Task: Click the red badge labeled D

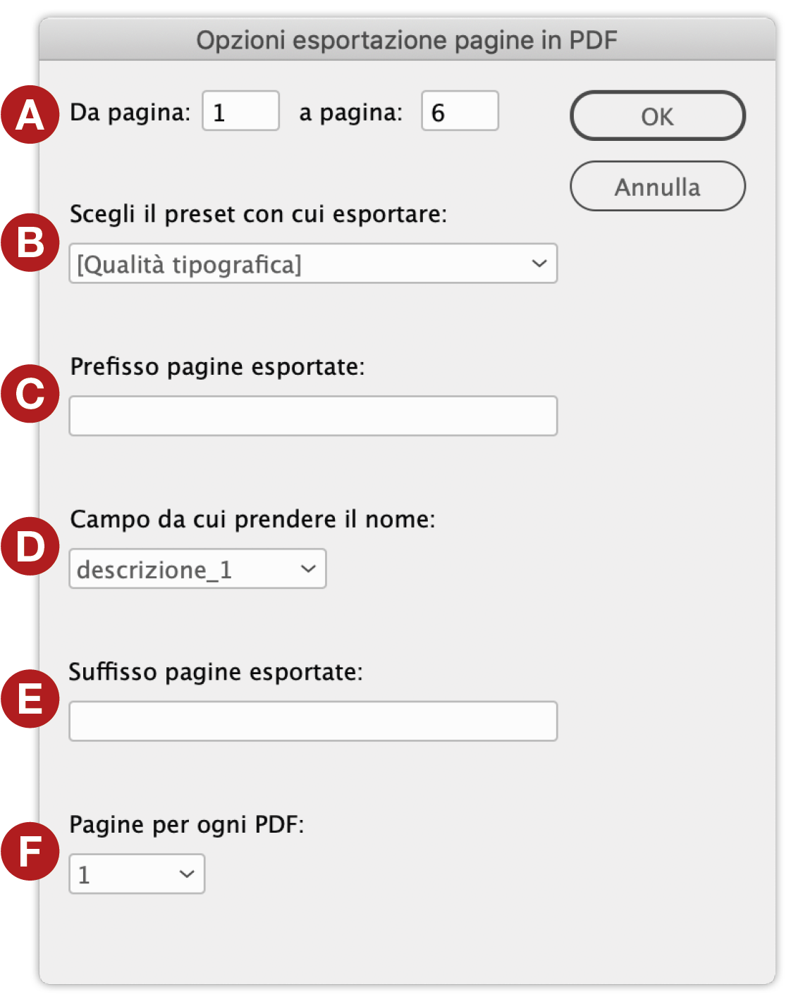Action: (x=30, y=546)
